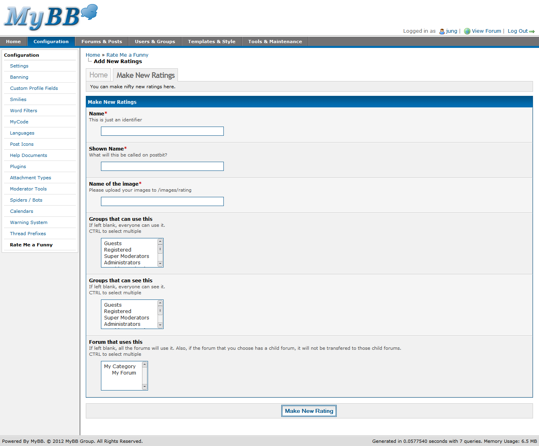Go to Word Filters in sidebar
This screenshot has width=539, height=446.
pos(24,111)
